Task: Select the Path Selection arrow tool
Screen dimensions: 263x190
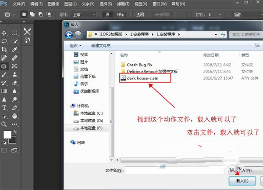Action: (4, 116)
